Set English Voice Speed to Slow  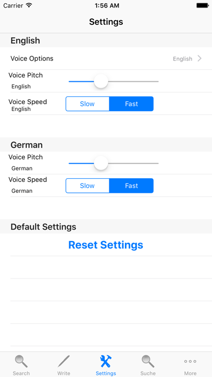pyautogui.click(x=88, y=104)
